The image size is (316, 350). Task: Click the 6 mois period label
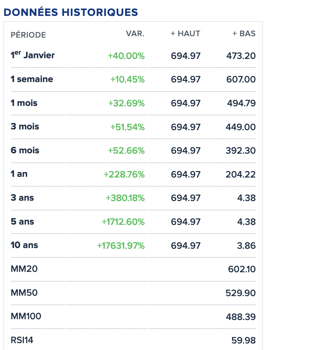click(25, 150)
